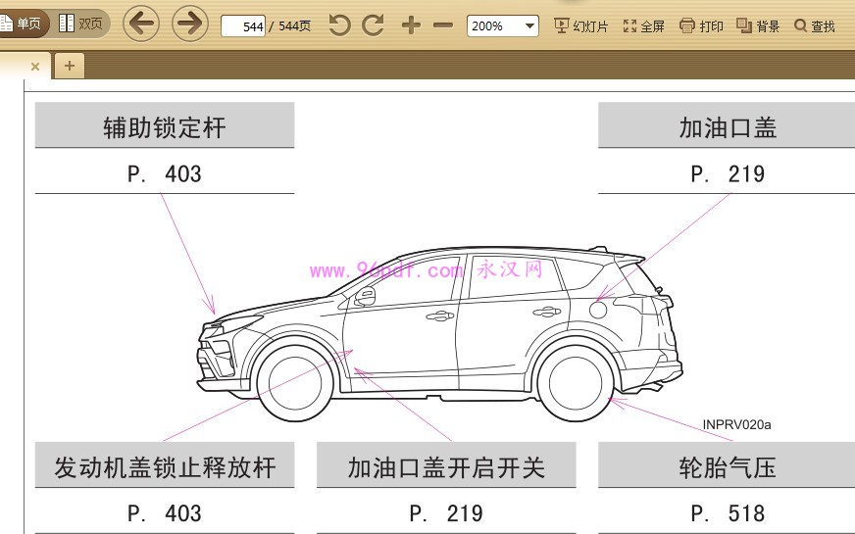Go to the previous page arrow
The image size is (855, 534).
(x=141, y=24)
